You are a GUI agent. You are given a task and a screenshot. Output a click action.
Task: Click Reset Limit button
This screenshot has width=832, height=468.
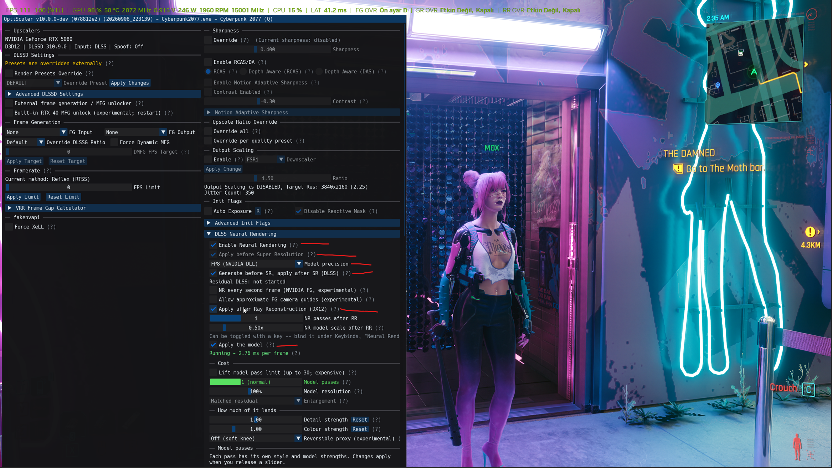tap(63, 197)
